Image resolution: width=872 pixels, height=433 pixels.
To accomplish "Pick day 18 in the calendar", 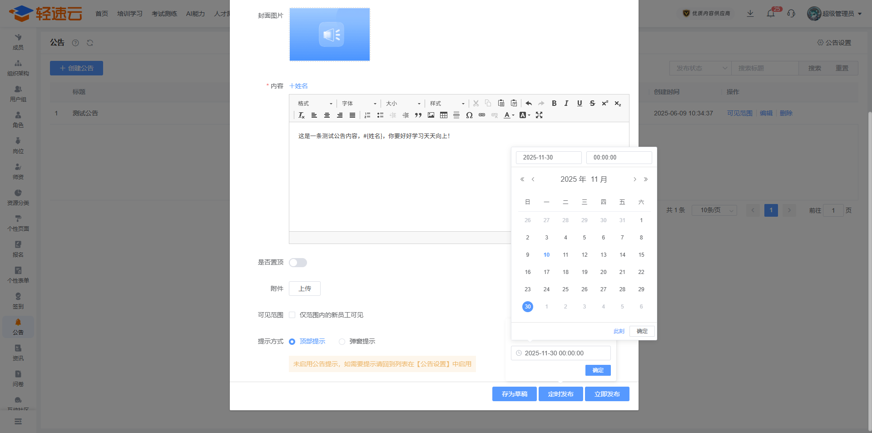I will 565,272.
